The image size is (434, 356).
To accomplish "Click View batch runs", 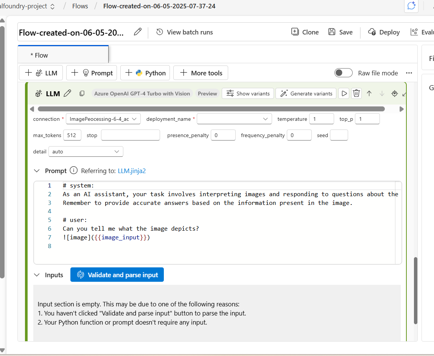I will click(185, 32).
